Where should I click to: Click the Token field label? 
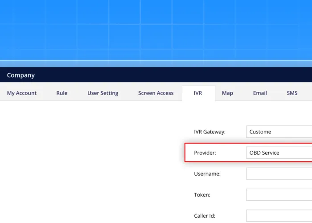[x=202, y=195]
